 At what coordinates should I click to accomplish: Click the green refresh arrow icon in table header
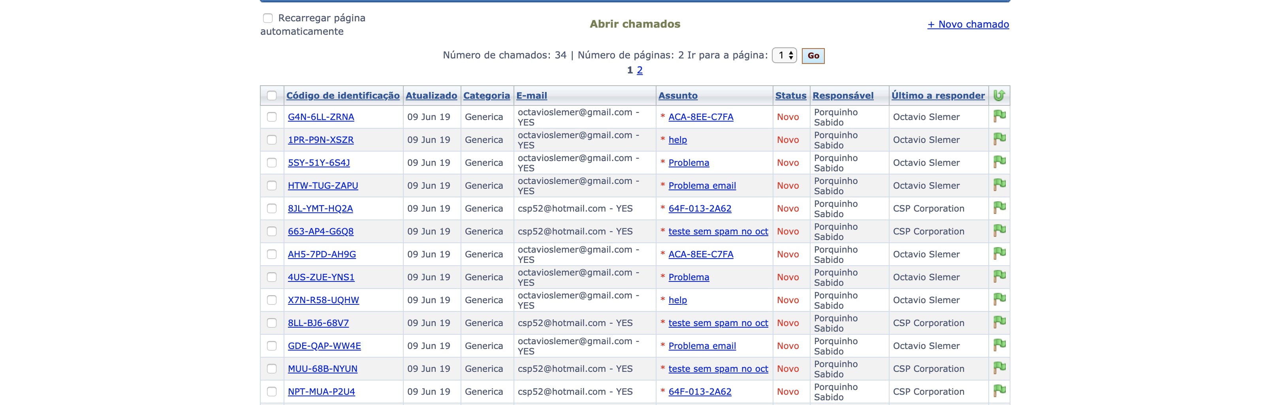[999, 96]
